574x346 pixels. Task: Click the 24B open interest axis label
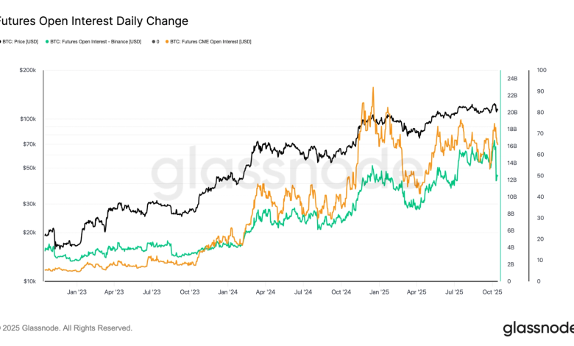pyautogui.click(x=511, y=78)
